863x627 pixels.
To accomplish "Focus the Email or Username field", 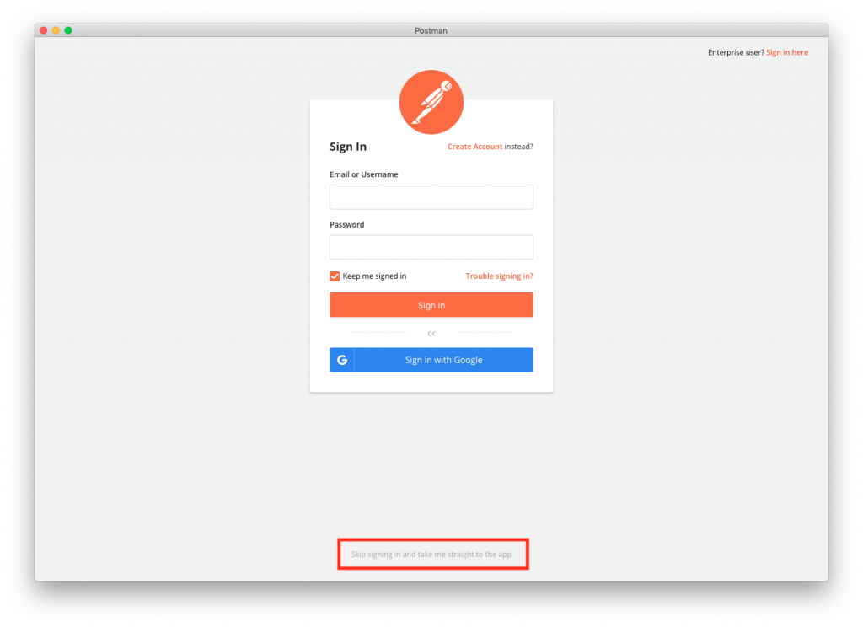I will click(431, 197).
